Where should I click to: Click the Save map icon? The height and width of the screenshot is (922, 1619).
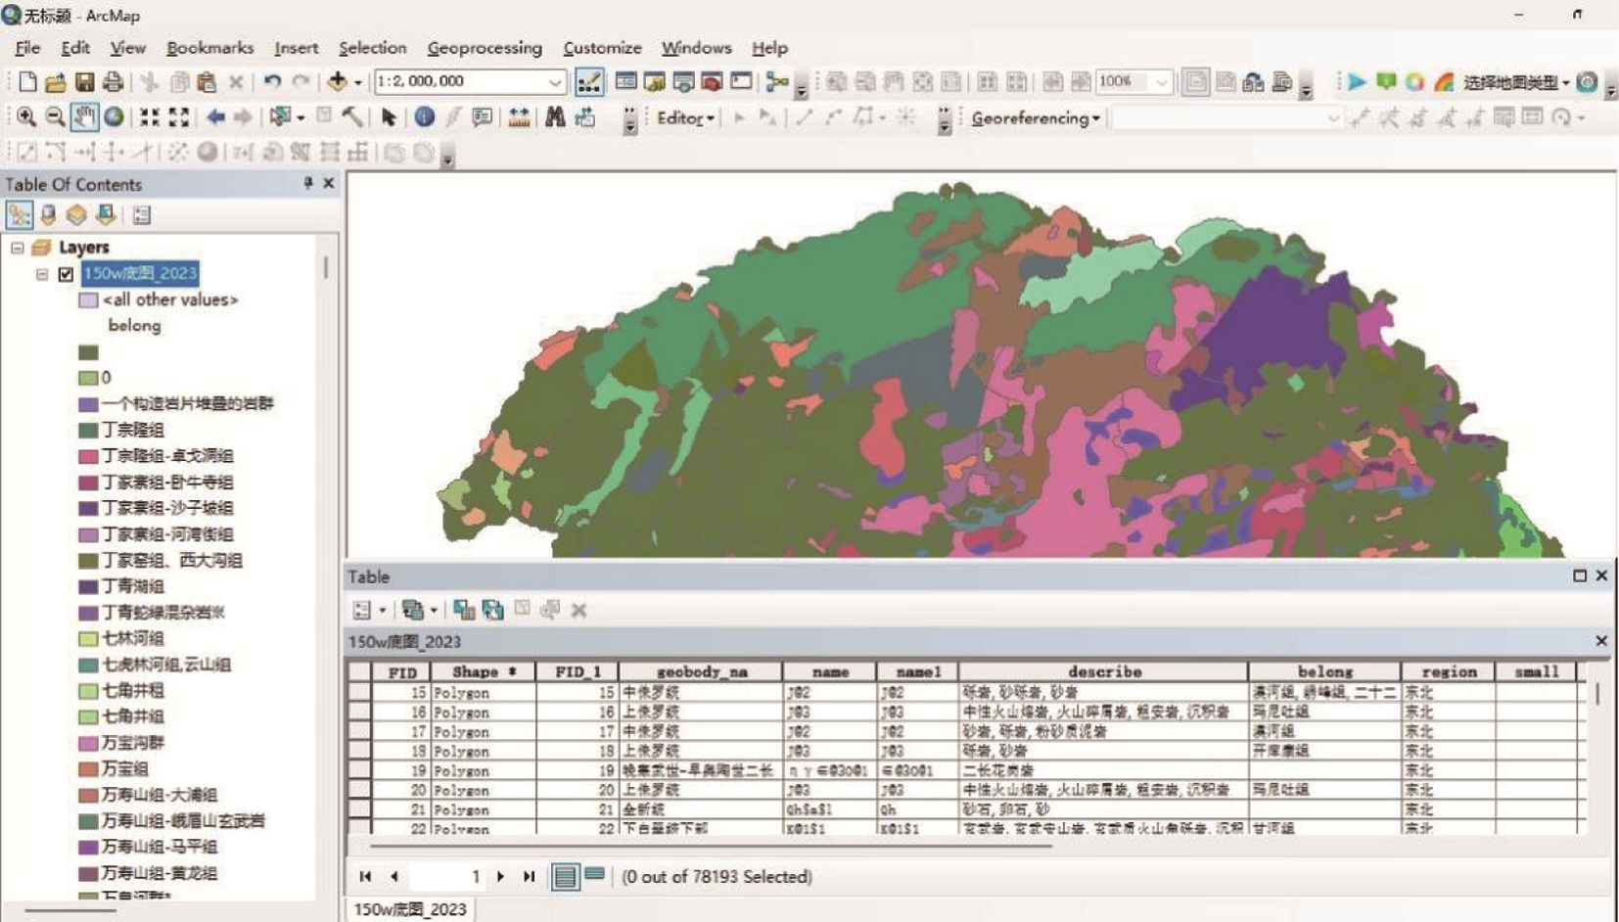84,82
